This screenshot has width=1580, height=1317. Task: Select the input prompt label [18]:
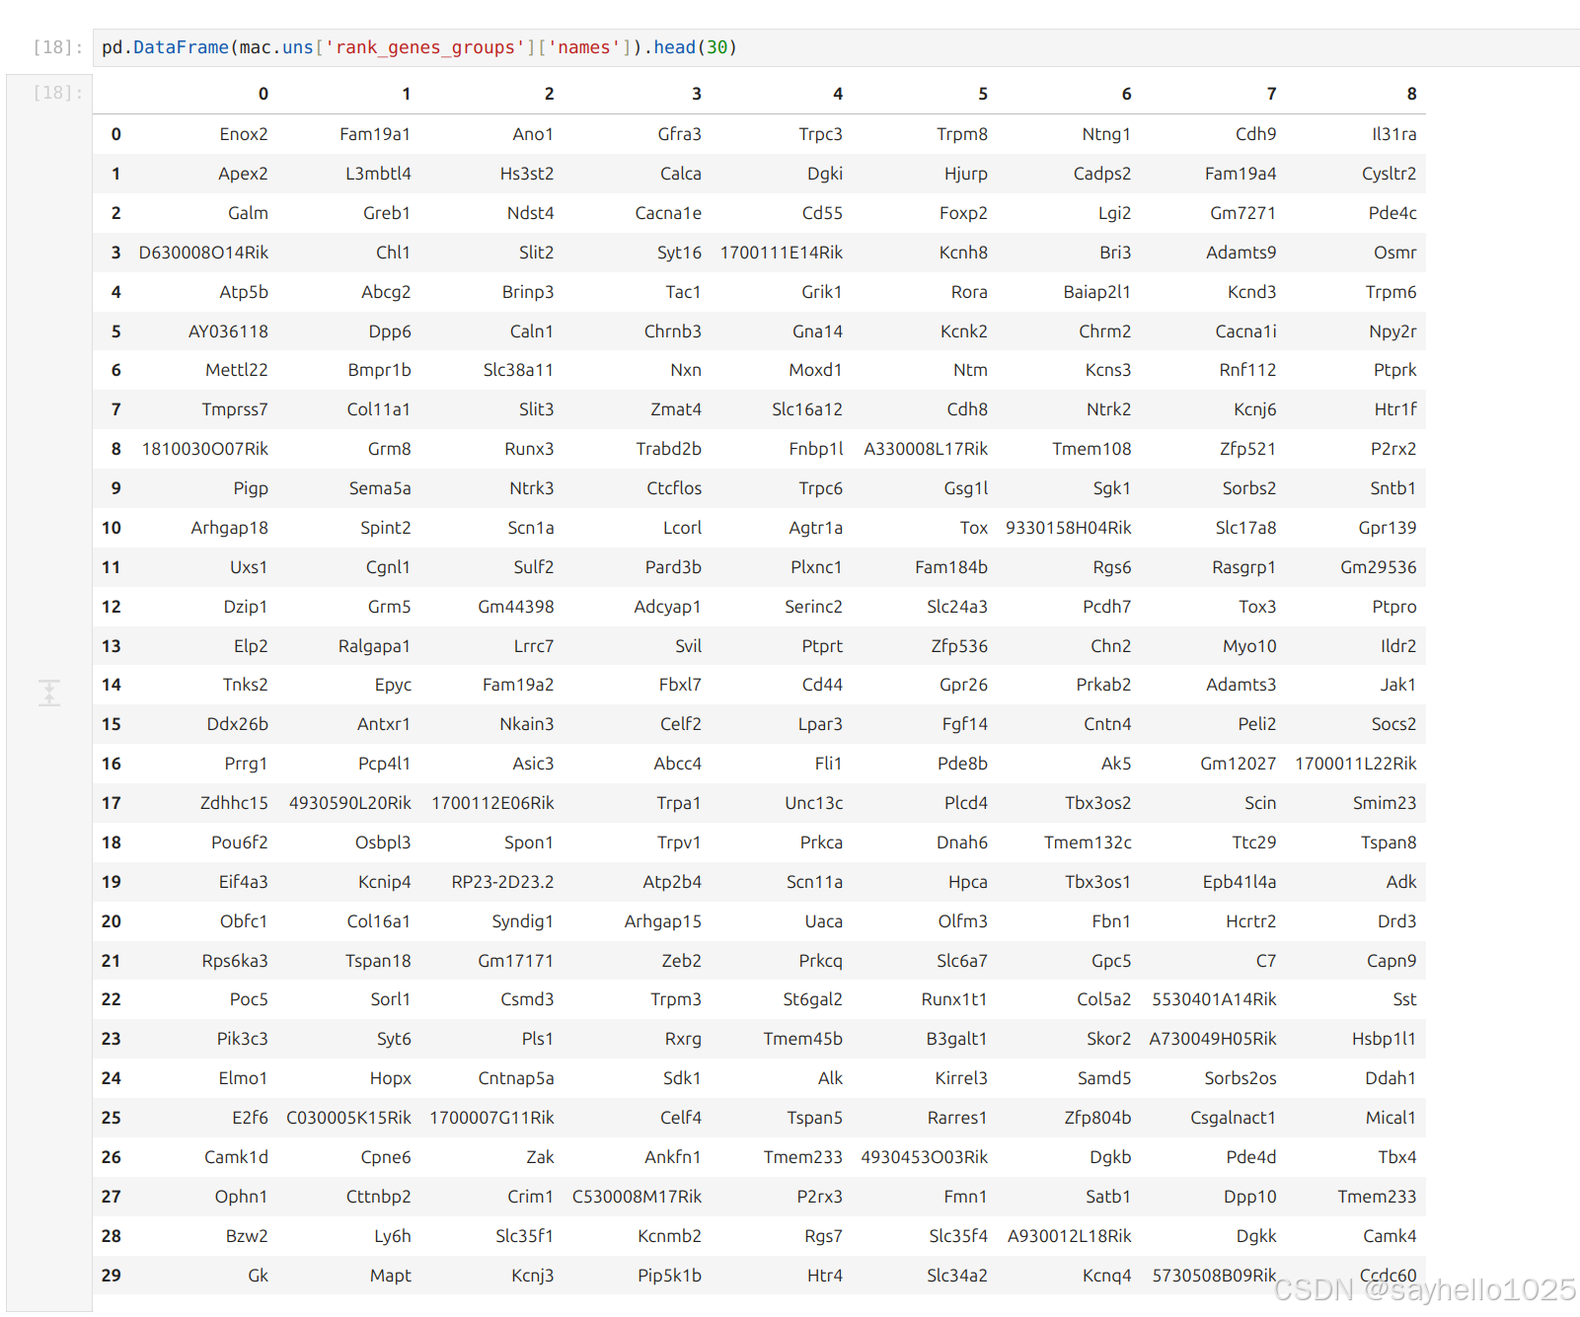pos(57,47)
